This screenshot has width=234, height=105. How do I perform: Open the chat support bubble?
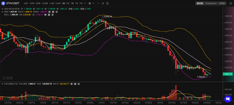click(x=228, y=99)
